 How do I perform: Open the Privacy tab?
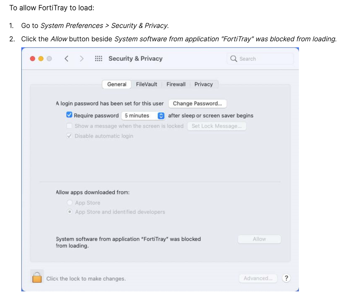[203, 84]
